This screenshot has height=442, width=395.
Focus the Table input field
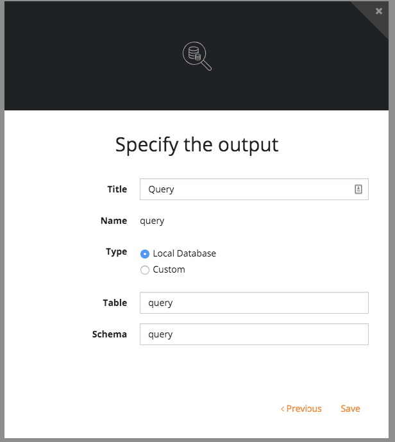(x=254, y=303)
